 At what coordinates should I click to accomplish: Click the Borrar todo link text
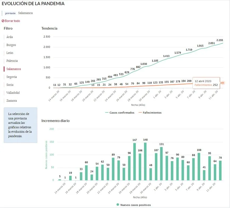click(12, 21)
